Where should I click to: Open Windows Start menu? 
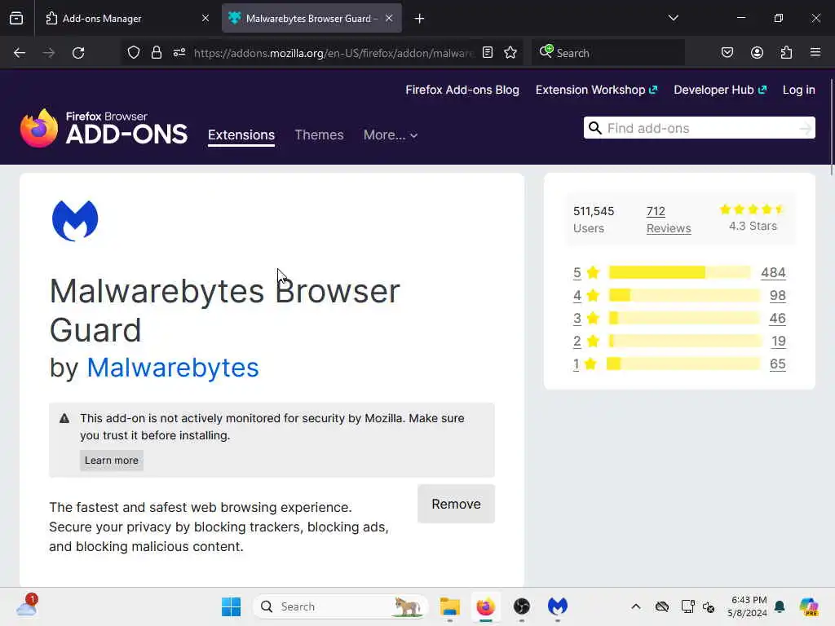click(x=231, y=606)
